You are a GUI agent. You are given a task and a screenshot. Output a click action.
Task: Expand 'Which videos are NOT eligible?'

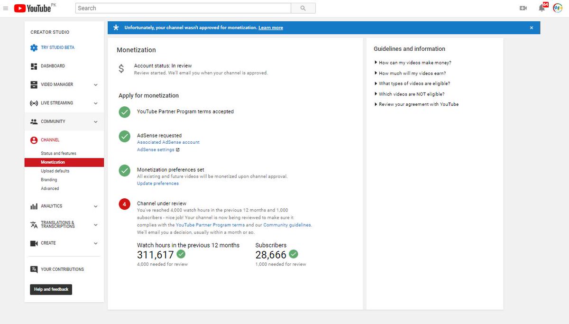(409, 94)
